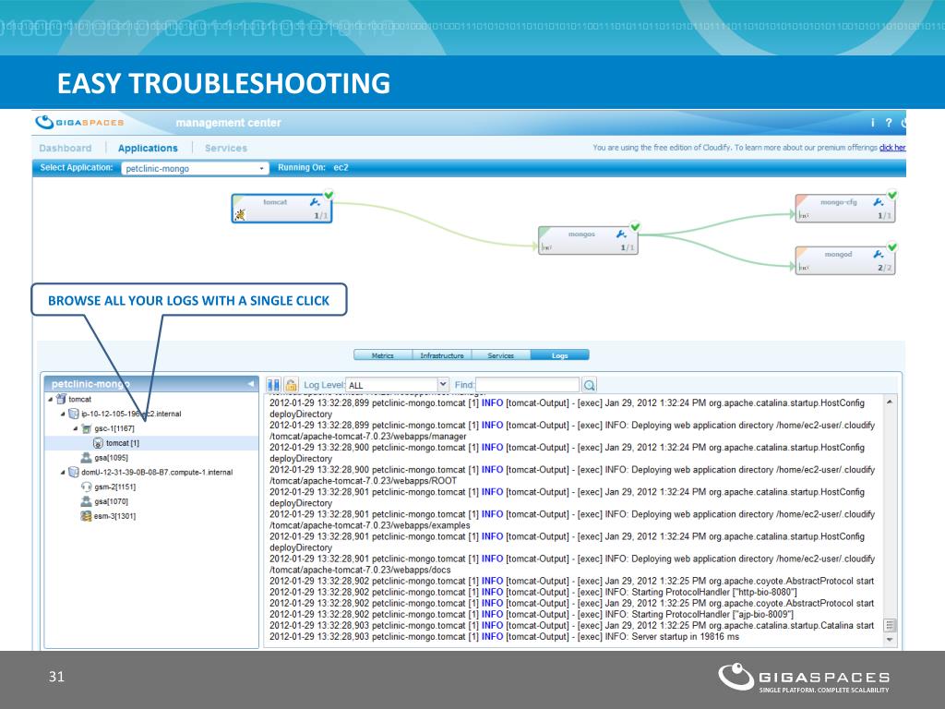Select gsa[1070] tree row label
This screenshot has width=945, height=709.
[x=112, y=501]
